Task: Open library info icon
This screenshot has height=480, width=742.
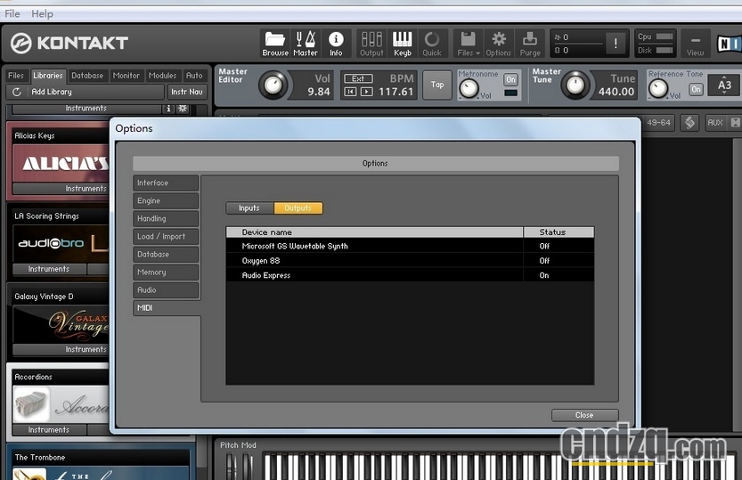Action: [x=168, y=109]
